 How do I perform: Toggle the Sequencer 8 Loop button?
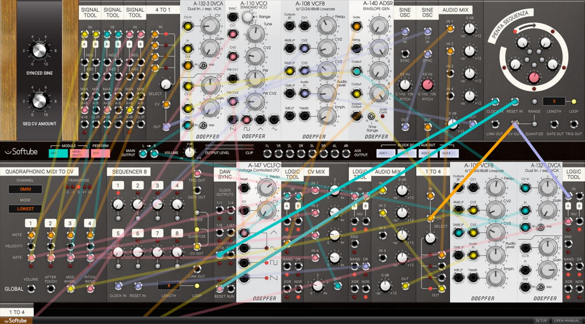click(x=197, y=286)
